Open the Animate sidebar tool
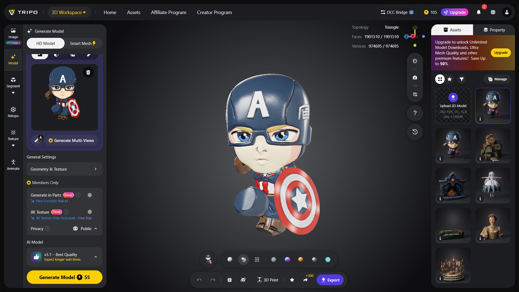This screenshot has width=519, height=292. tap(13, 165)
